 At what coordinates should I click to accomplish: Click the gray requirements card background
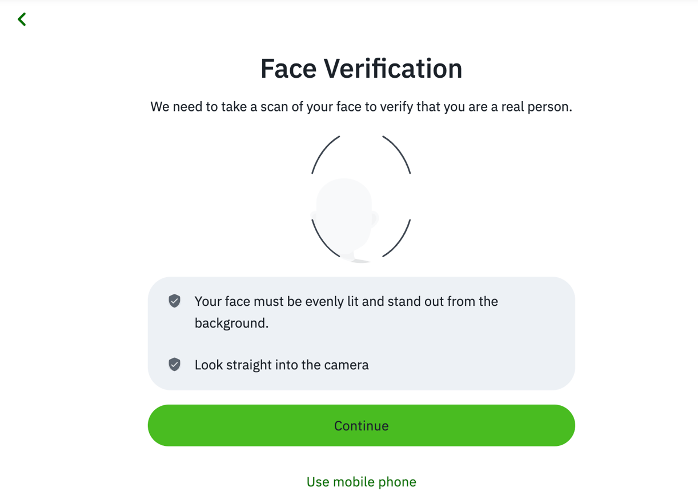tap(361, 333)
